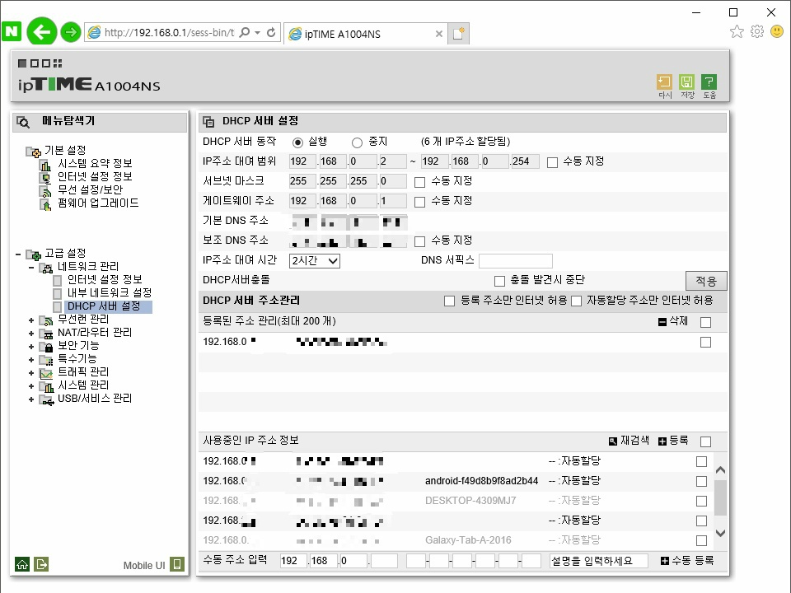Click the IP list scroll down arrow
791x593 pixels.
[x=720, y=533]
